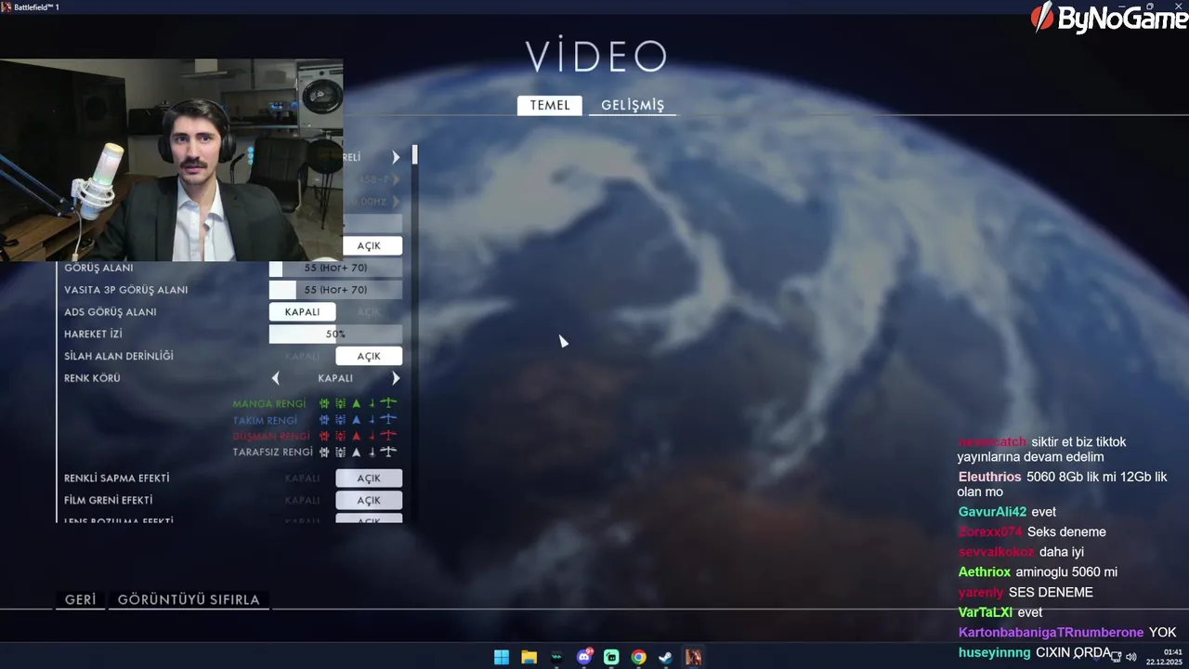Click the FİLM GRENİ EFEKTİ label
Viewport: 1189px width, 669px height.
coord(108,500)
